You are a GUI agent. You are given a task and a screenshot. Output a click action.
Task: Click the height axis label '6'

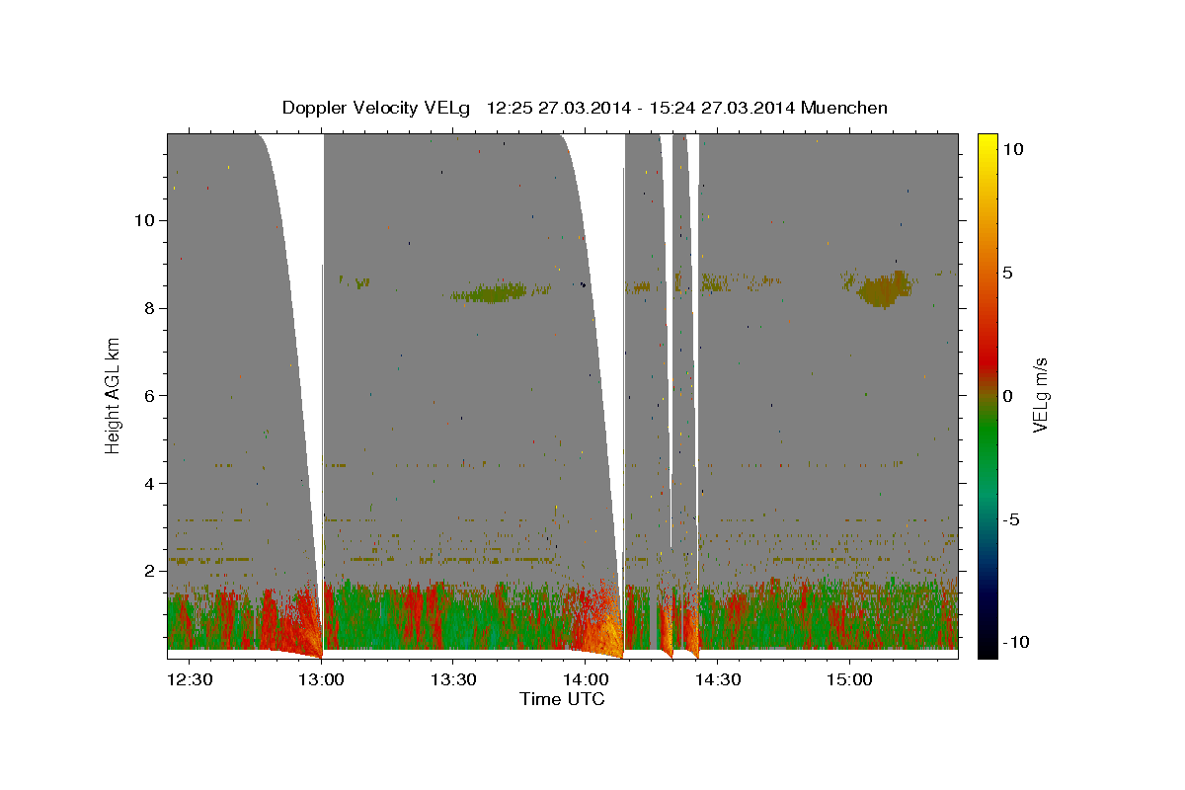coord(148,395)
